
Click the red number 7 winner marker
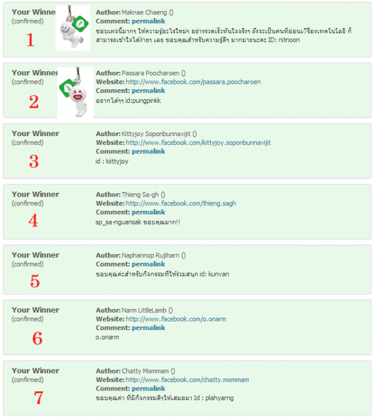click(x=38, y=397)
